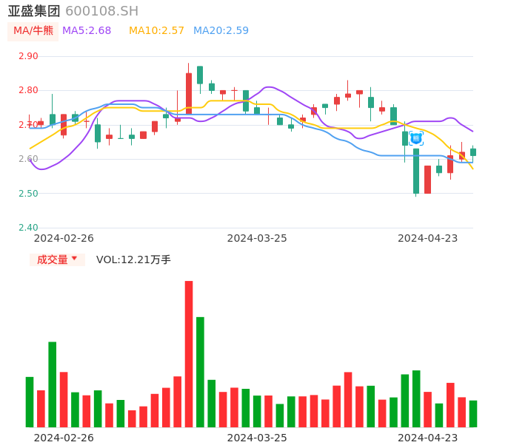This screenshot has width=508, height=448.
Task: Click the 2024-02-26 date label on price chart
Action: coord(64,238)
